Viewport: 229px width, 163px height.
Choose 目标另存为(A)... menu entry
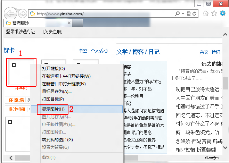pyautogui.click(x=57, y=92)
